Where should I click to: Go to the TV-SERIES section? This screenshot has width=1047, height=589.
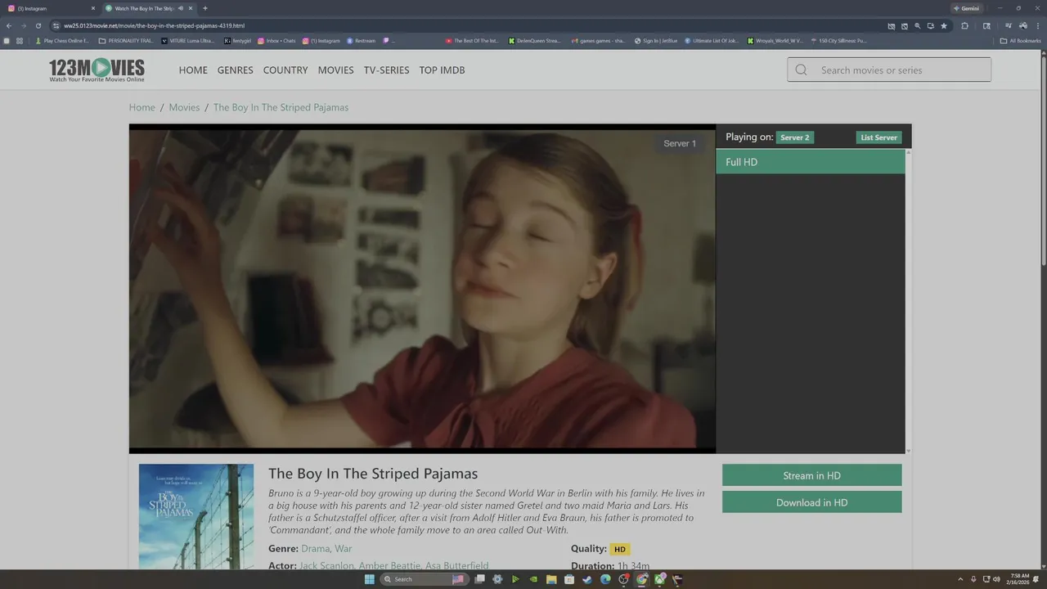point(386,70)
